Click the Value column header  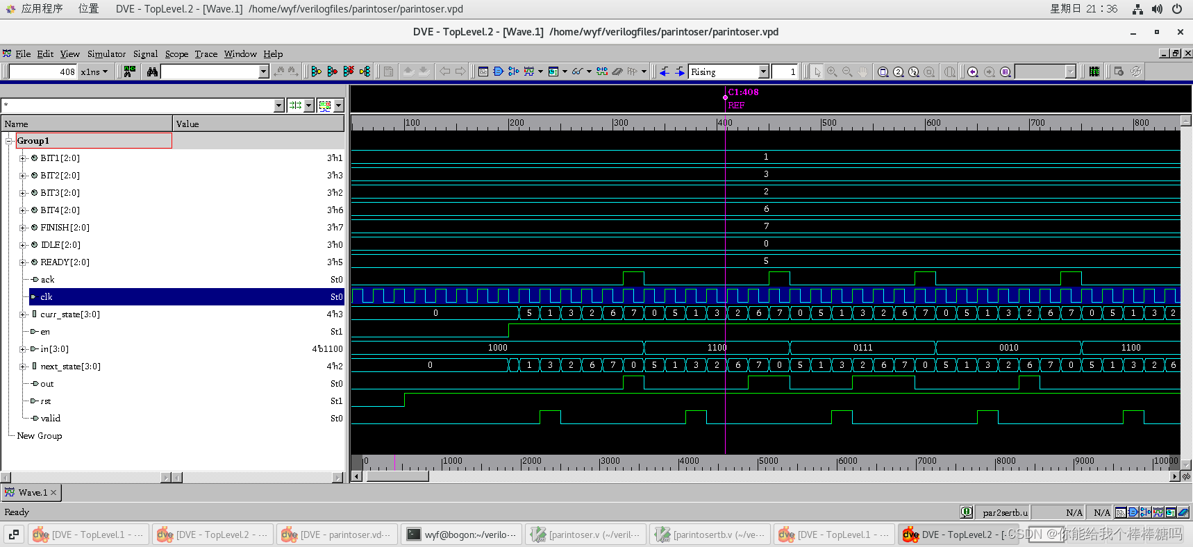point(258,124)
